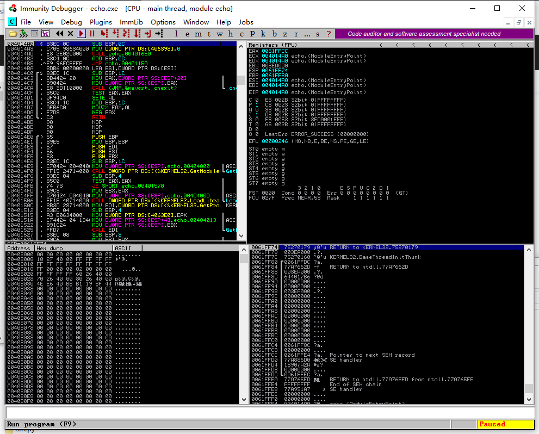Show References with 'r' button
539x434 pixels.
pos(296,34)
